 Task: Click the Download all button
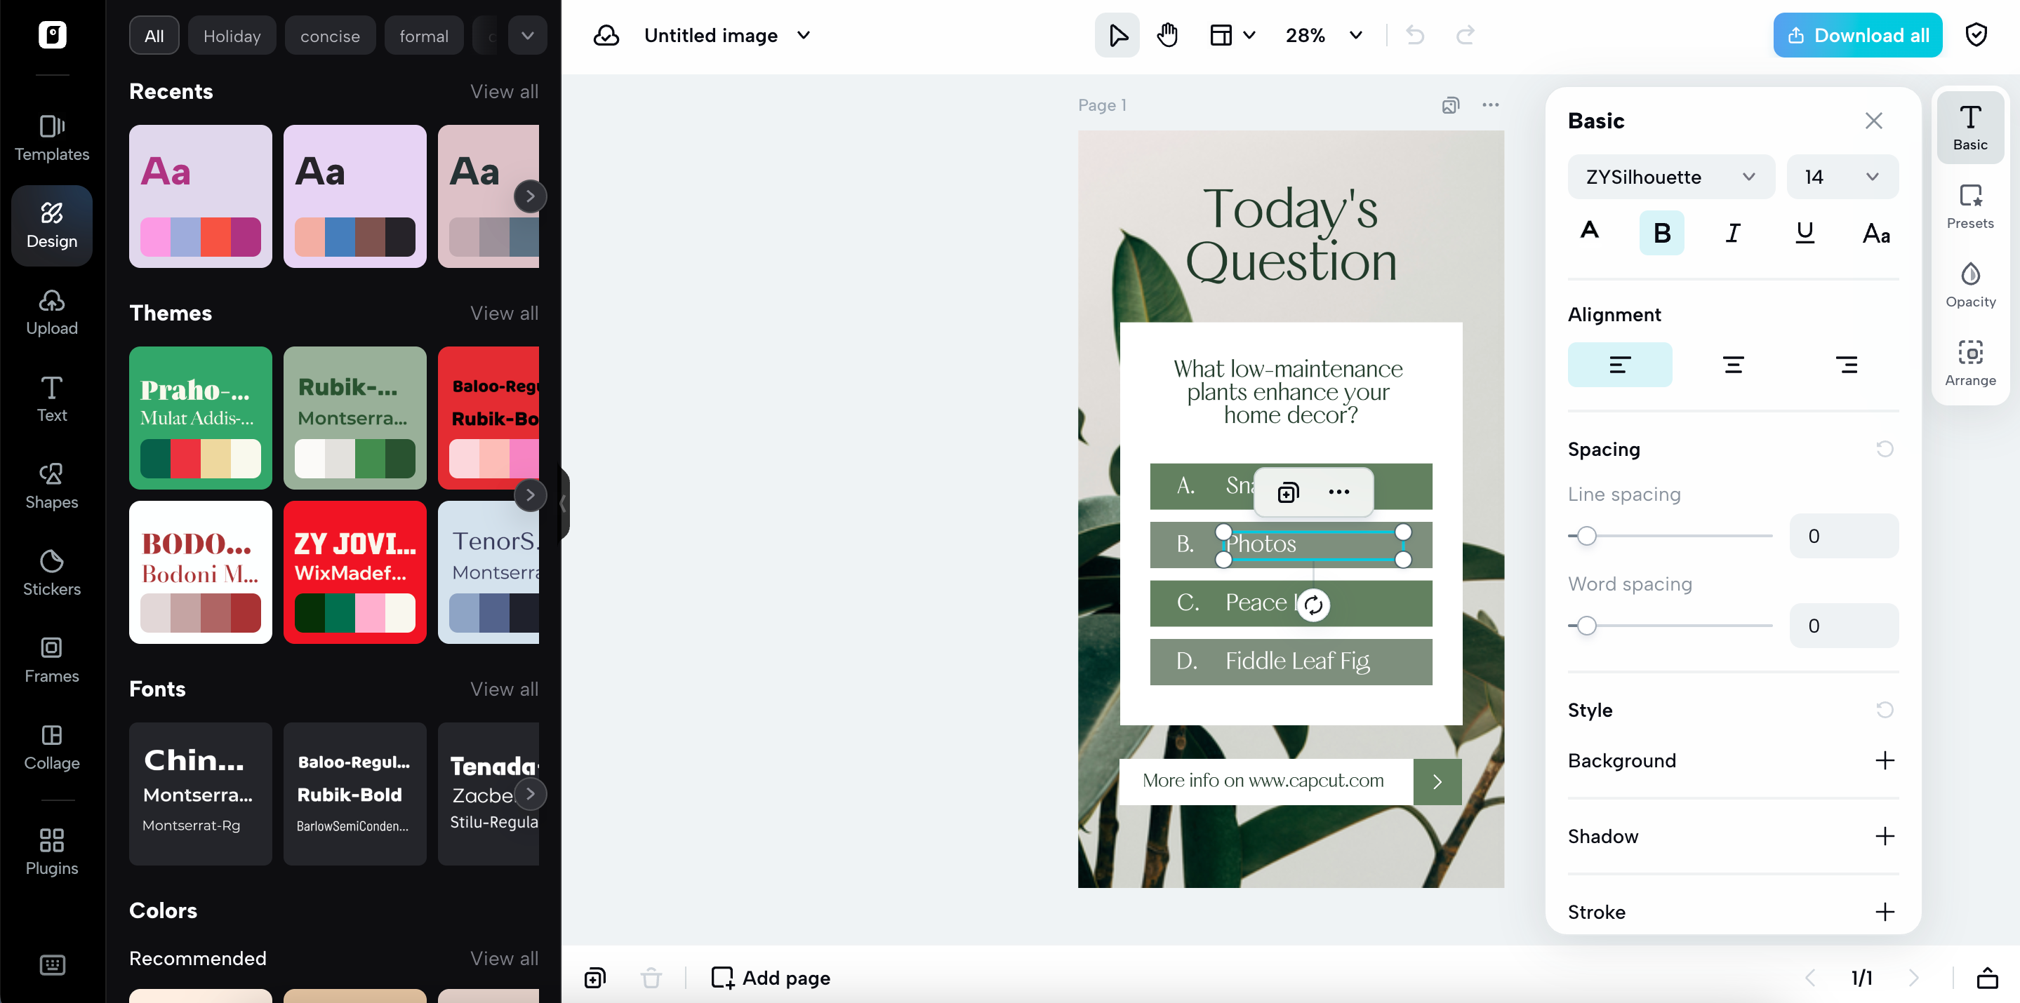click(x=1857, y=34)
